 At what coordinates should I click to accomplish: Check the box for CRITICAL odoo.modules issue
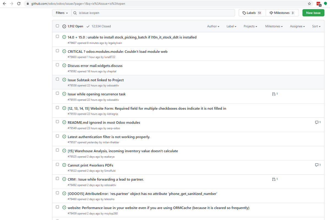tap(57, 51)
